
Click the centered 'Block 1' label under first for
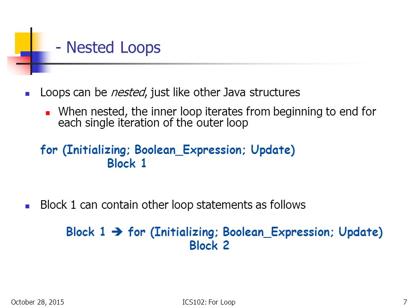pos(127,163)
